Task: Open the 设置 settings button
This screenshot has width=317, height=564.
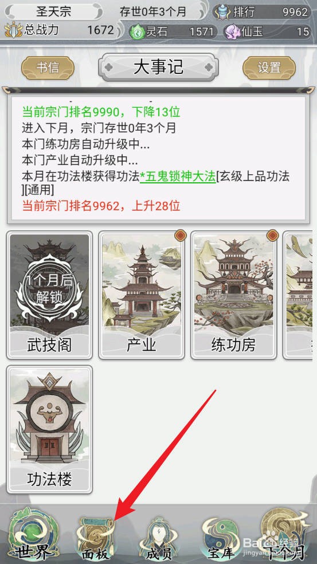Action: tap(269, 68)
